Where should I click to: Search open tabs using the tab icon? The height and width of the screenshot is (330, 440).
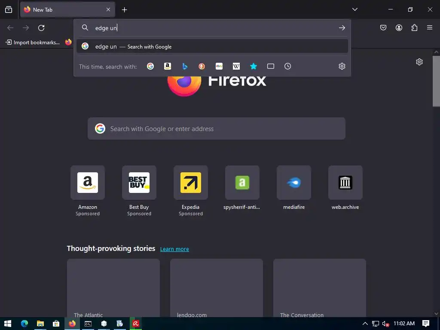coord(271,66)
